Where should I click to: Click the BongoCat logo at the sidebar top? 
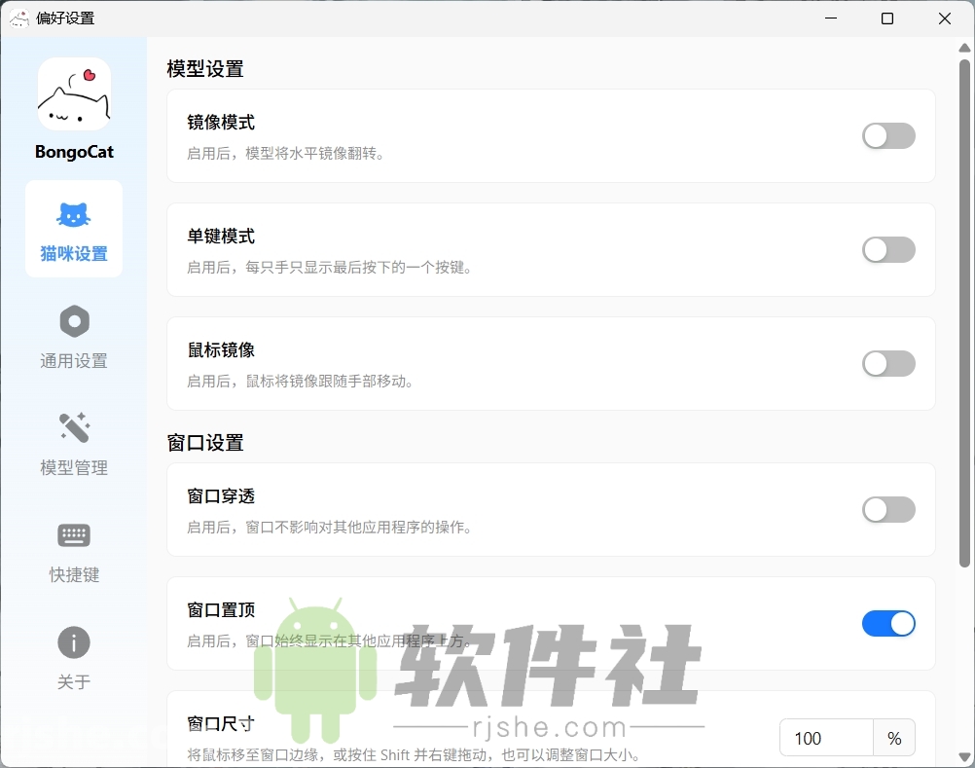coord(74,92)
